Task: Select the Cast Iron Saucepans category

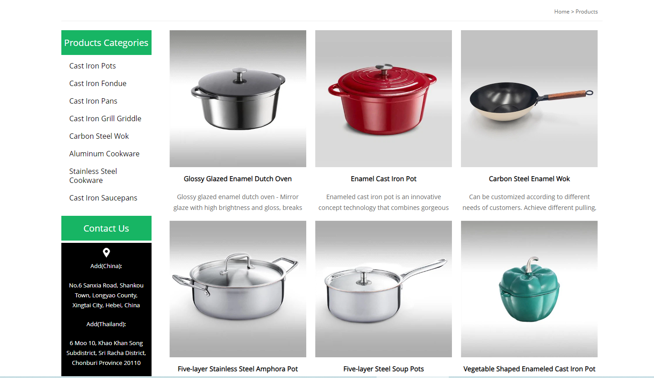Action: 103,198
